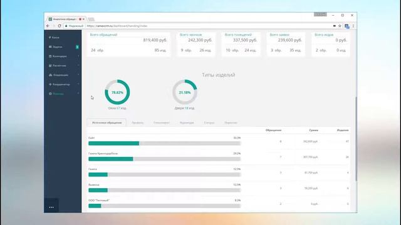401x225 pixels.
Task: Click the 239,600 руб. requests value
Action: tap(290, 40)
